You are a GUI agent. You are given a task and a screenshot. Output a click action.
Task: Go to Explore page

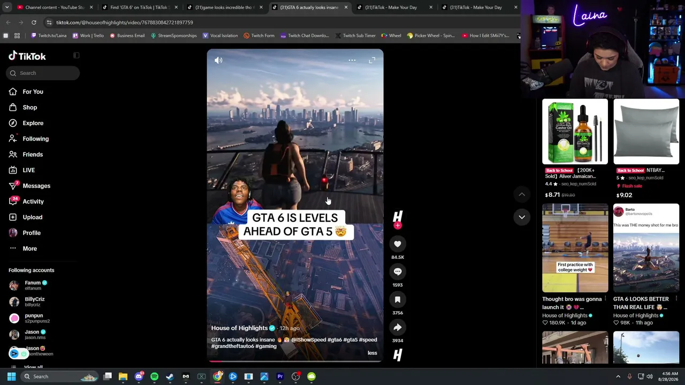(x=33, y=123)
